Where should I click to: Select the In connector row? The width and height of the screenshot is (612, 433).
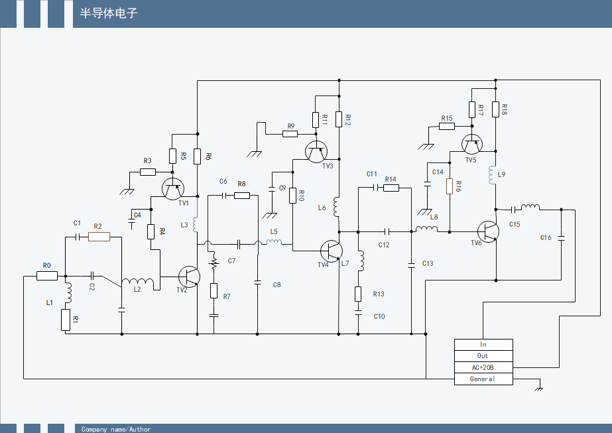coord(483,344)
